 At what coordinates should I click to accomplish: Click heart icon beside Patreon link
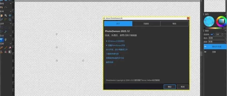107,41
